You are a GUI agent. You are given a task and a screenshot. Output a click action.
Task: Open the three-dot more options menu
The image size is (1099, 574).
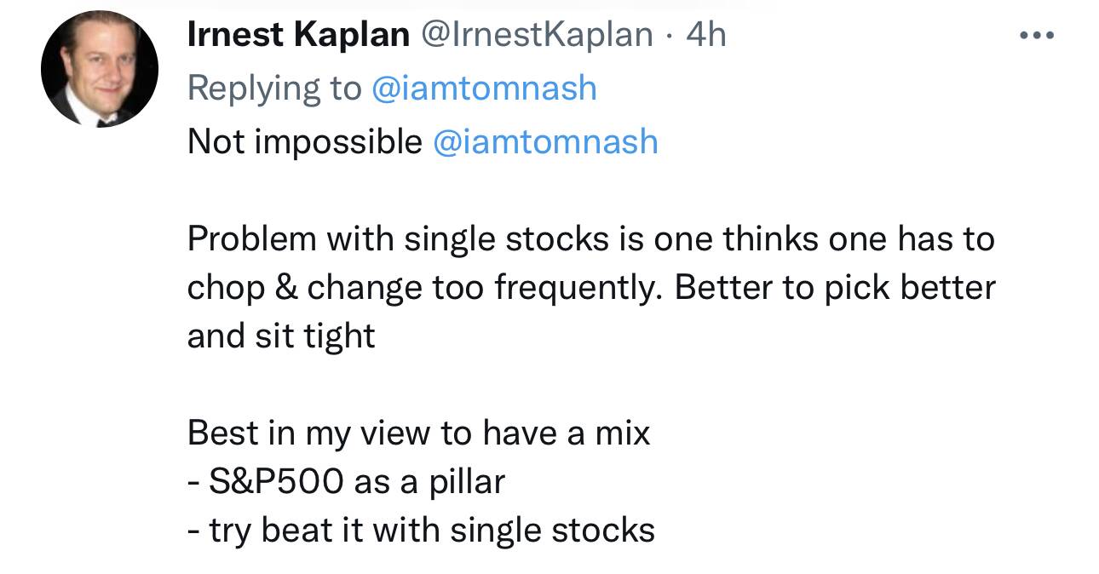1039,36
